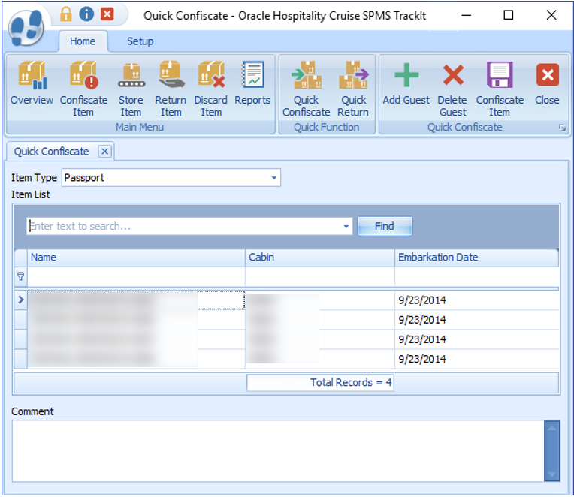Sort by Embarkation Date column header
Screen dimensions: 574x497
[476, 258]
